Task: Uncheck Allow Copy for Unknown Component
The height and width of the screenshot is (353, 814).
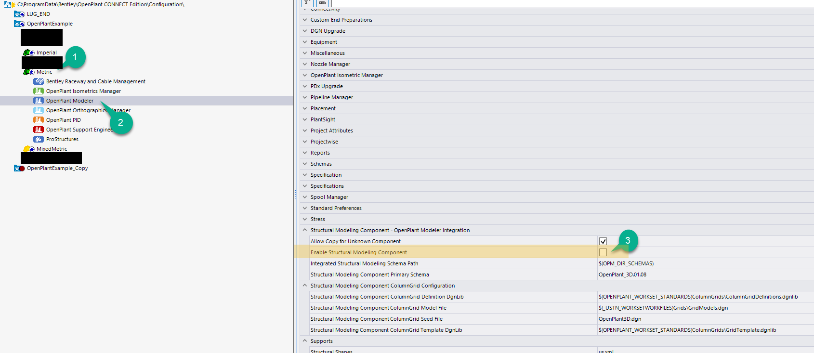Action: click(x=603, y=241)
